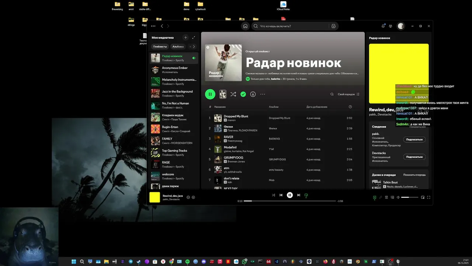Open Windows Start on the taskbar
The width and height of the screenshot is (472, 266).
[x=73, y=262]
